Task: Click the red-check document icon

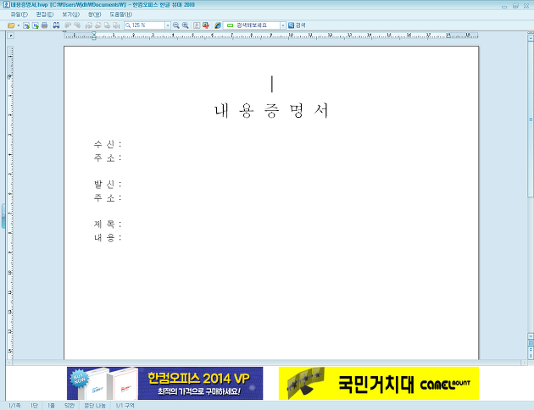Action: pyautogui.click(x=206, y=25)
